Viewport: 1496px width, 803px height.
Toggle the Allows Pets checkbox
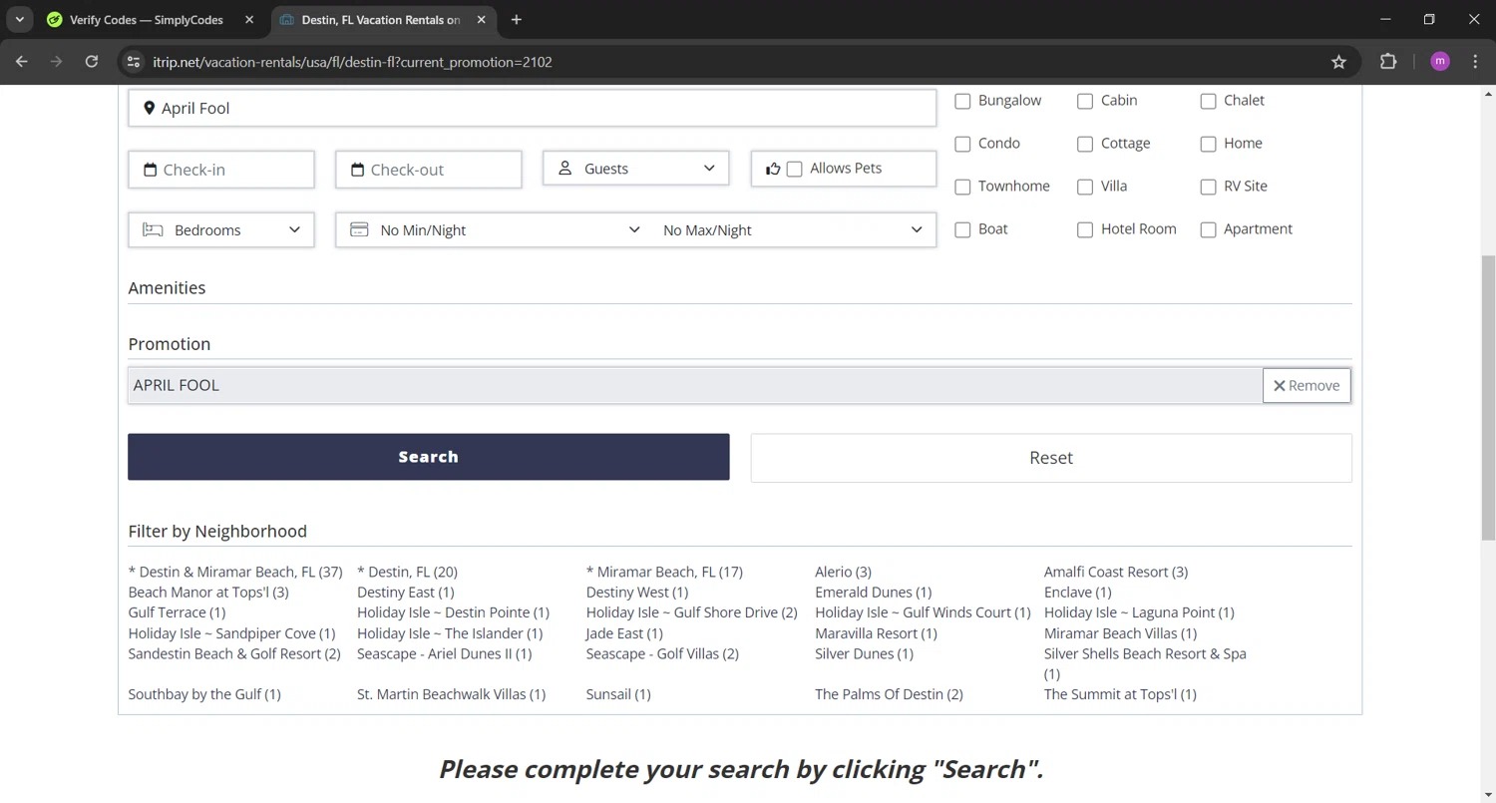point(795,169)
